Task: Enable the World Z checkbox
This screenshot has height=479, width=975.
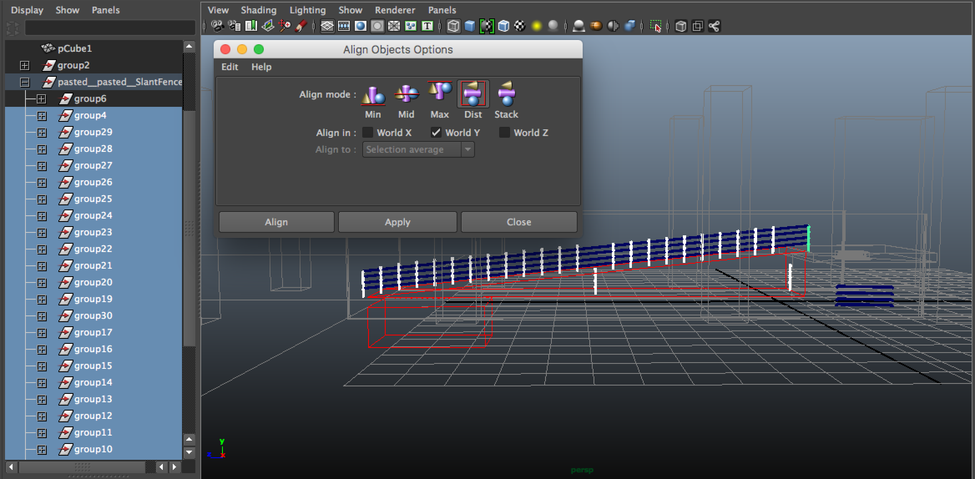Action: coord(504,133)
